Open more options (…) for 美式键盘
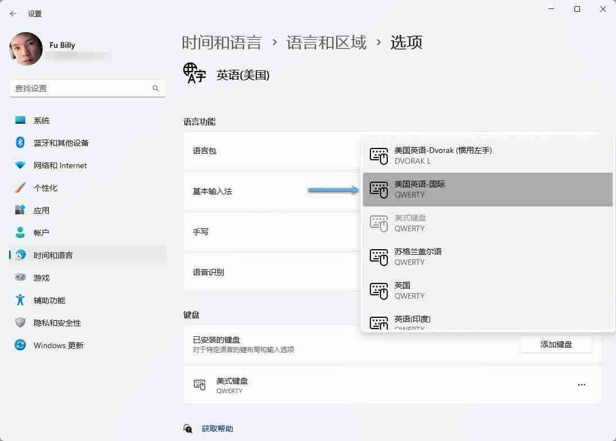 tap(581, 384)
